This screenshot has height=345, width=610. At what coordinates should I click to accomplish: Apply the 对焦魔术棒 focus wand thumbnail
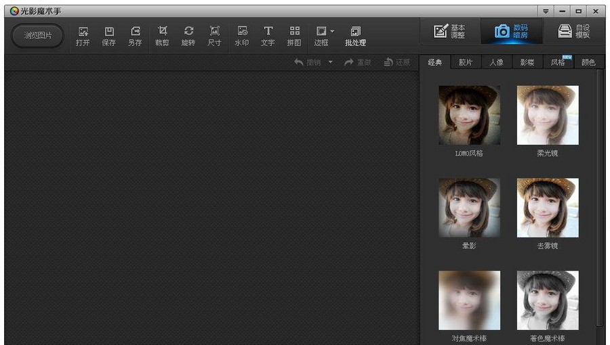click(x=469, y=300)
